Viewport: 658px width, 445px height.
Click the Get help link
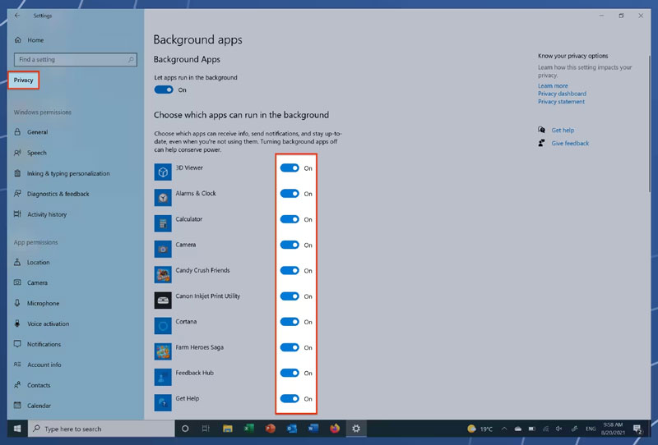563,131
